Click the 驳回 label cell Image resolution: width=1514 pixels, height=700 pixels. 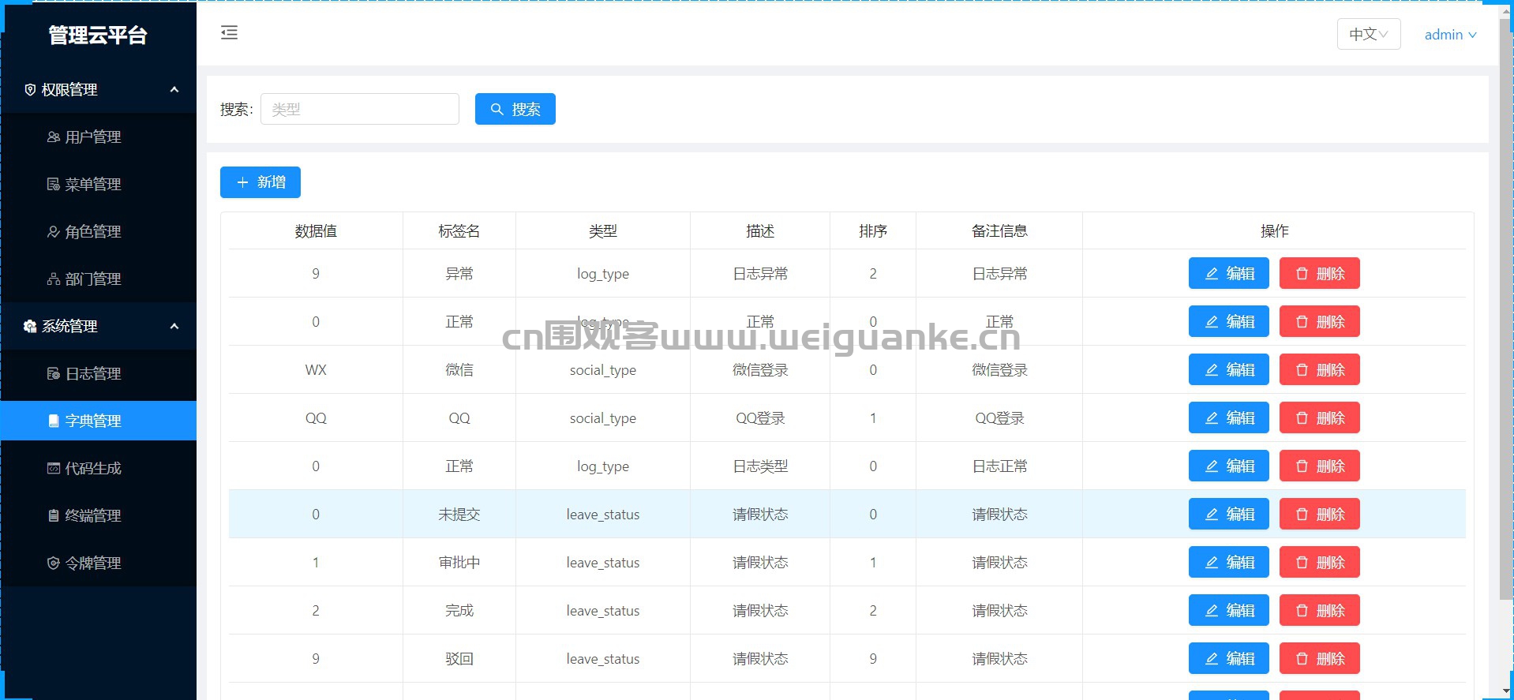459,659
